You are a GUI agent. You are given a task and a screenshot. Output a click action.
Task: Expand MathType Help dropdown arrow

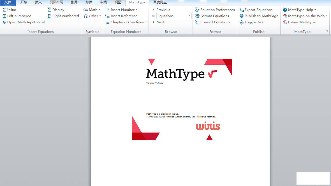tap(315, 10)
